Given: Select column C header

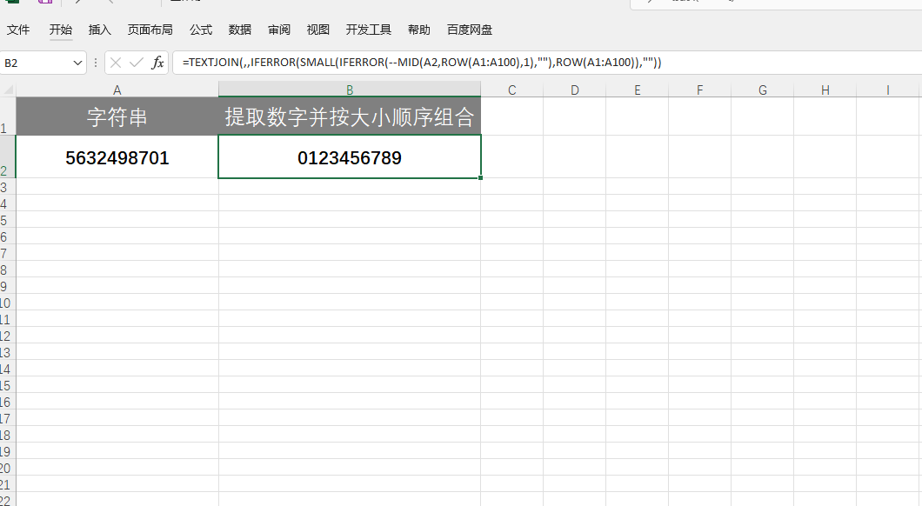Looking at the screenshot, I should tap(511, 90).
